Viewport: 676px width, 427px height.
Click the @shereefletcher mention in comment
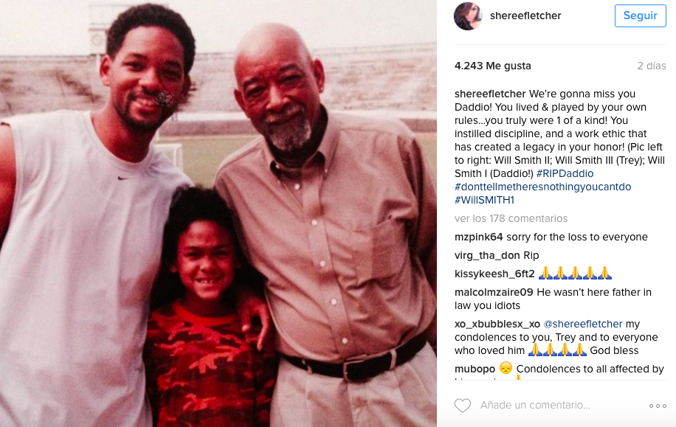coord(583,324)
